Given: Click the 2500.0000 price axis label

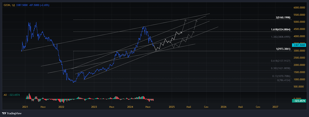Looking at the screenshot, I should pos(299,58).
